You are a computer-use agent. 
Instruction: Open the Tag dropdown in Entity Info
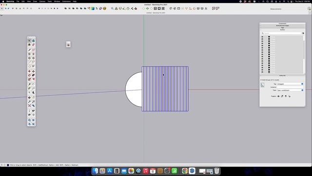pos(302,84)
